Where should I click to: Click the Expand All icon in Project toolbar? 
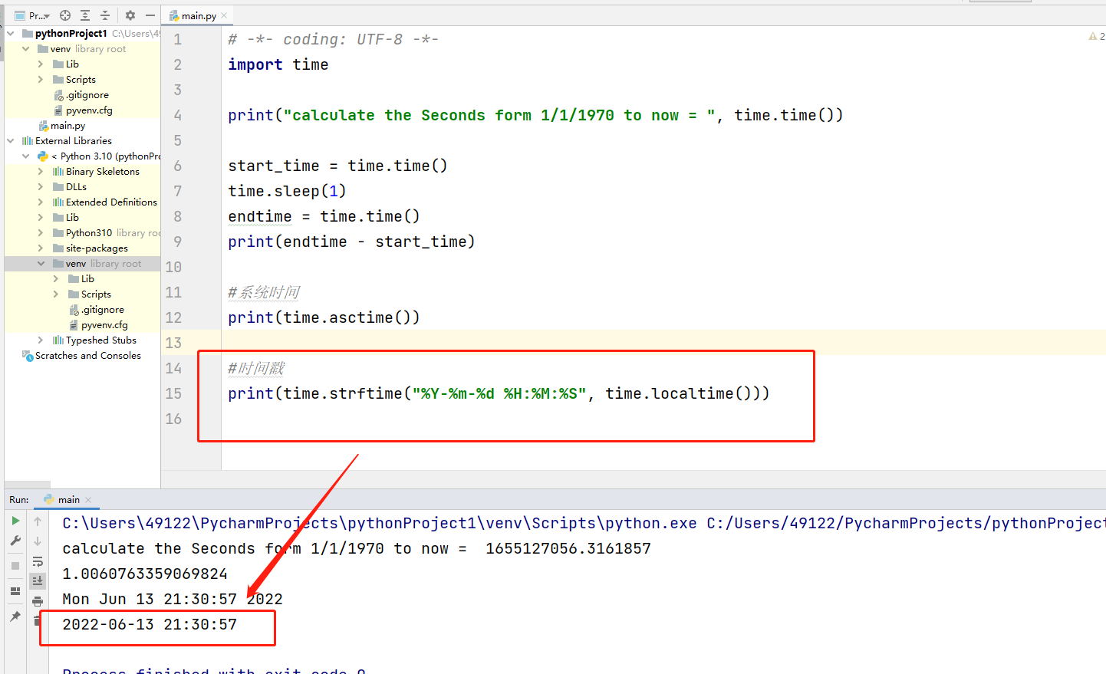click(x=85, y=15)
